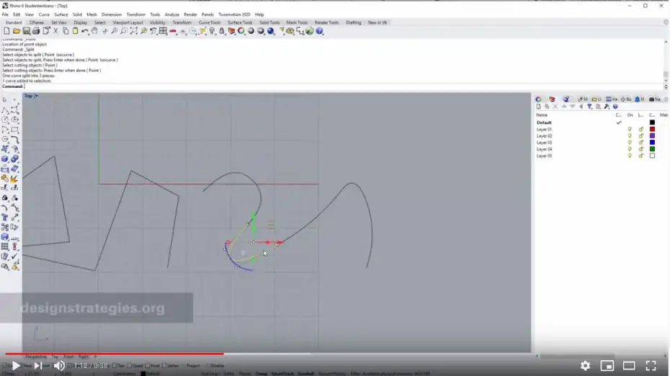
Task: Toggle Layer 04 visibility light bulb
Action: 630,149
